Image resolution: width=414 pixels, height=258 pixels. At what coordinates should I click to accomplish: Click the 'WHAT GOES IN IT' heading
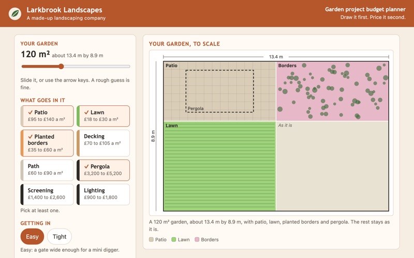43,100
